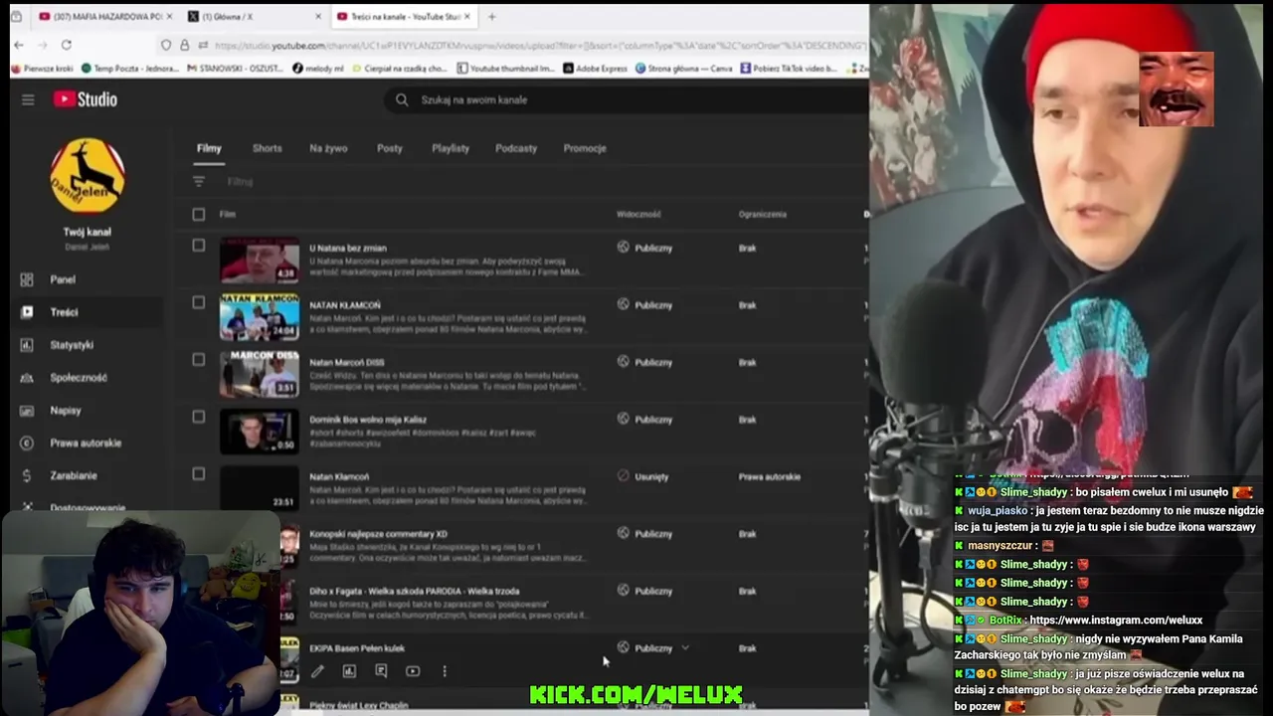Switch to the Na żywo tab
Image resolution: width=1273 pixels, height=716 pixels.
pyautogui.click(x=328, y=148)
